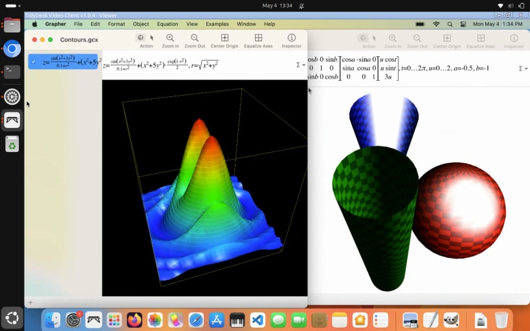Open App Store from the macOS Dock
Screen dimensions: 530x331
click(217, 319)
